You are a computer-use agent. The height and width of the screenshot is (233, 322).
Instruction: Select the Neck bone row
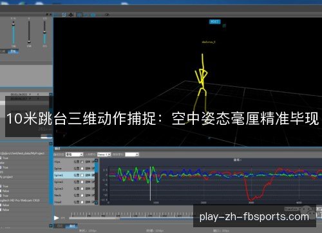click(74, 195)
